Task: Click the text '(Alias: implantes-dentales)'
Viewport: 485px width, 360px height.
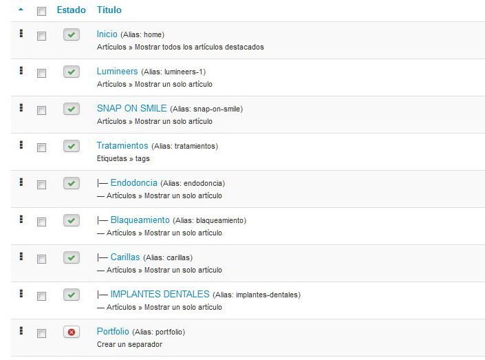Action: (x=257, y=295)
